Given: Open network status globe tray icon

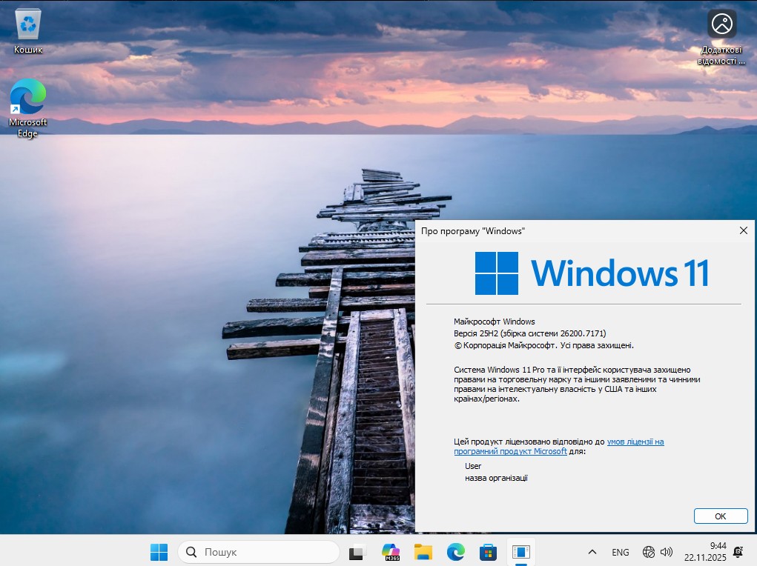Looking at the screenshot, I should pyautogui.click(x=649, y=552).
